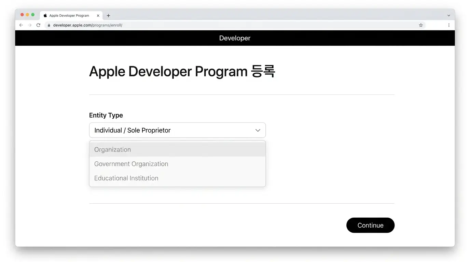Reload the page with refresh icon

[38, 25]
